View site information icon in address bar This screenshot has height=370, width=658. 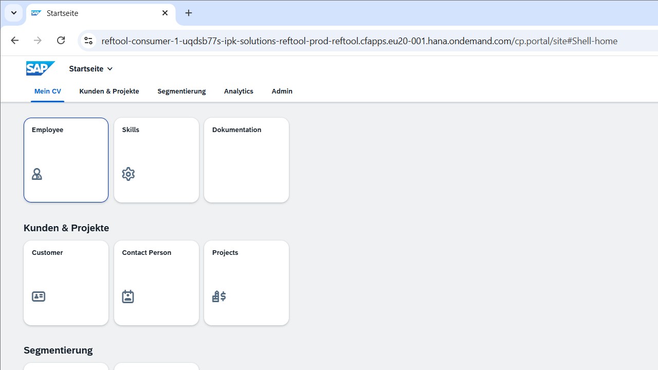(88, 41)
